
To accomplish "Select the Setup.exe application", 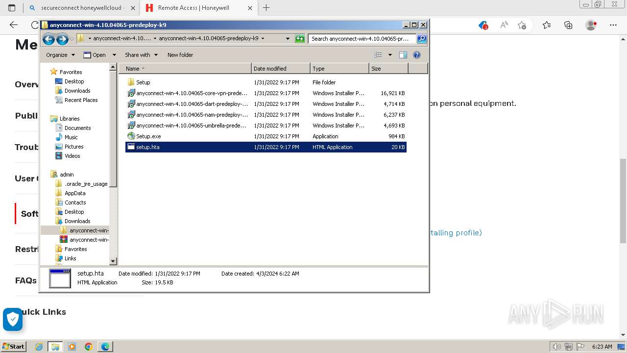I will [266, 136].
